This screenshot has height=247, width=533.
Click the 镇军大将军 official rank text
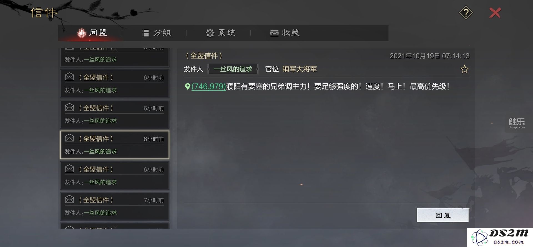pyautogui.click(x=300, y=69)
